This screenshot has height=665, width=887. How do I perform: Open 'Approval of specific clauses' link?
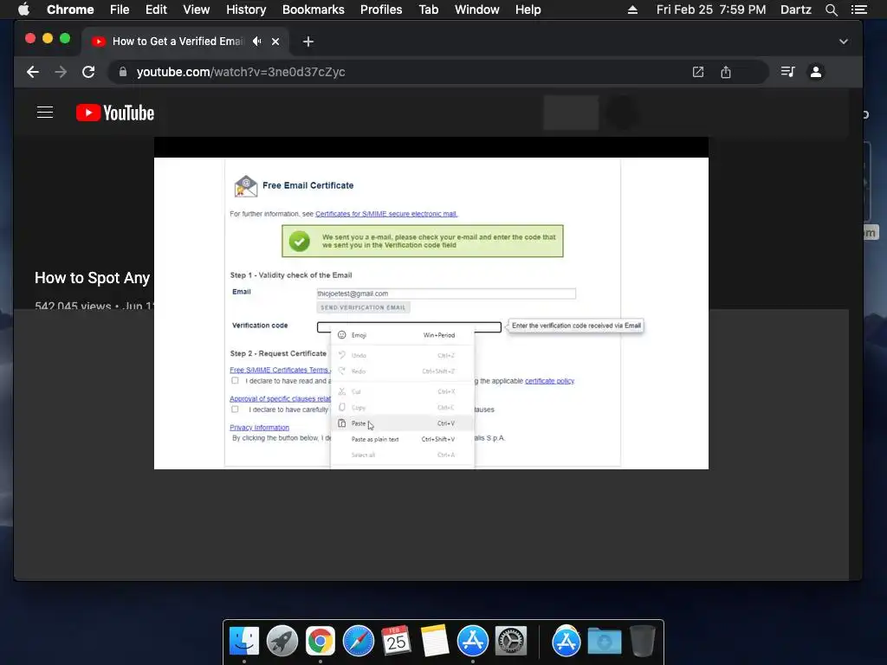280,398
